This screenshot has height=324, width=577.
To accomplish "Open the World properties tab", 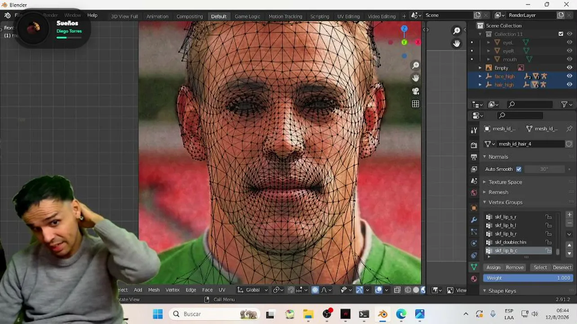I will [474, 193].
